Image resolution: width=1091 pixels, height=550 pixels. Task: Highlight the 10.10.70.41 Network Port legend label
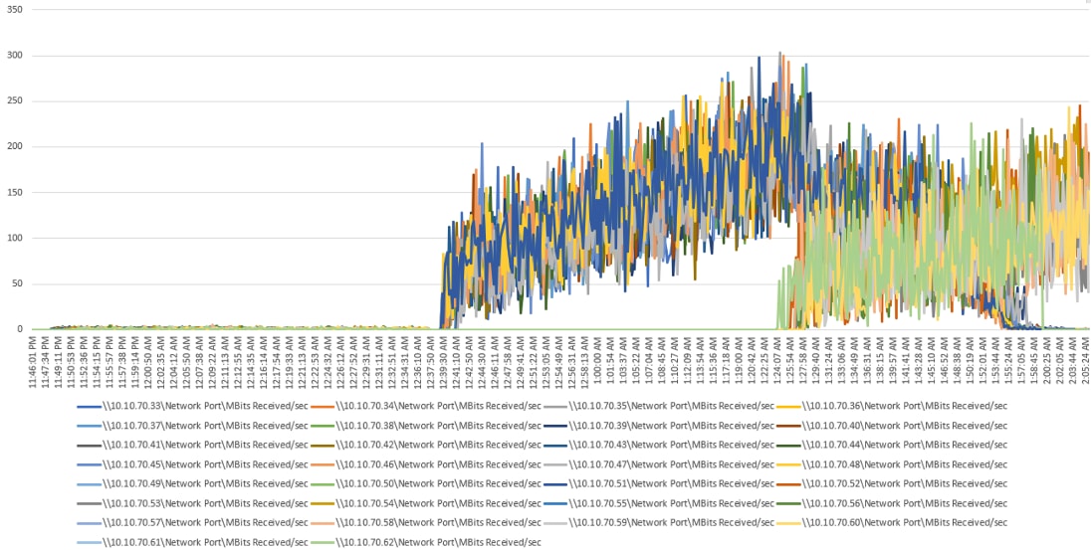(192, 445)
